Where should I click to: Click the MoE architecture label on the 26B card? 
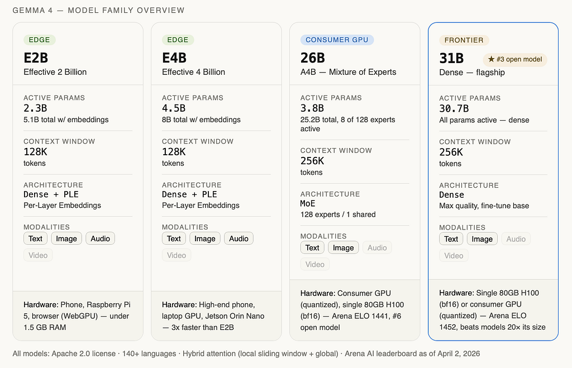click(308, 203)
